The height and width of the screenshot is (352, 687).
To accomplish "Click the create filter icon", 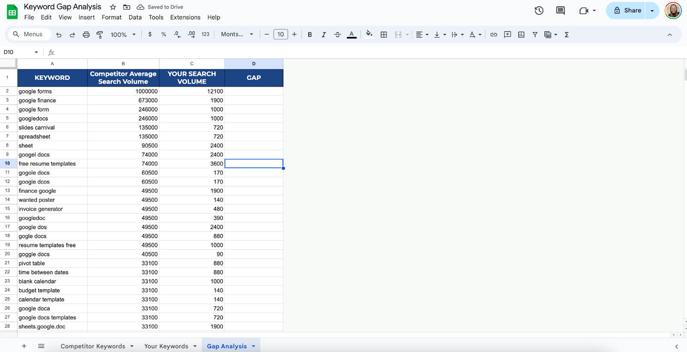I will tap(535, 35).
